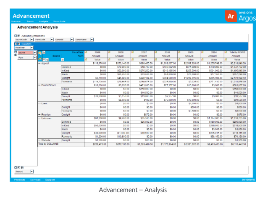This screenshot has width=268, height=201.
Task: Select the 2009 fiscal year header
Action: point(97,52)
